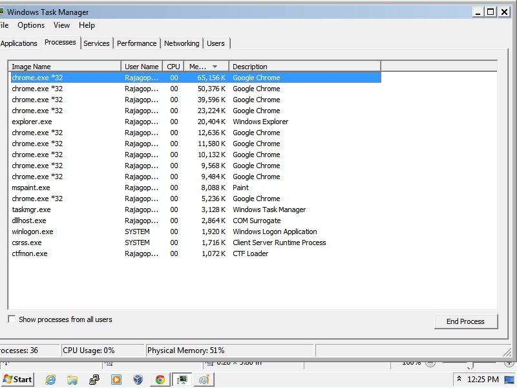Sort by the CPU column header
This screenshot has height=388, width=517.
[173, 67]
